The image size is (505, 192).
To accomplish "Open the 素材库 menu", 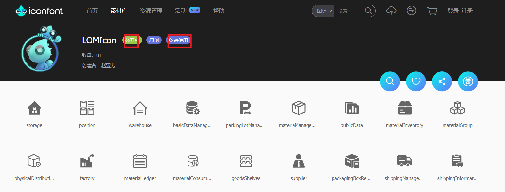I will coord(119,11).
